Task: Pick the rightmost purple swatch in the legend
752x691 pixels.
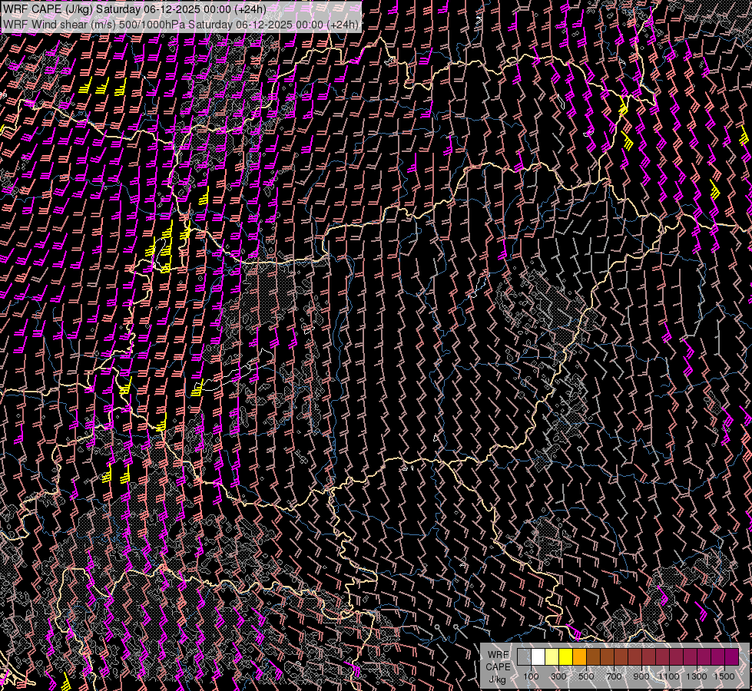Action: 731,656
